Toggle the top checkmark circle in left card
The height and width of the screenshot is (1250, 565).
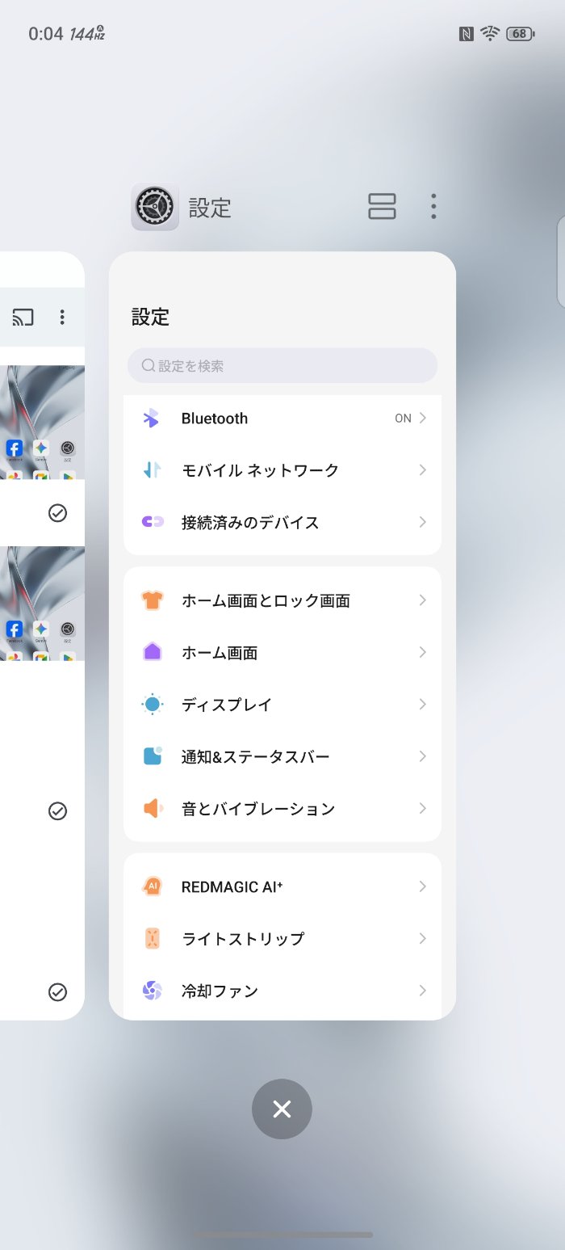tap(57, 513)
